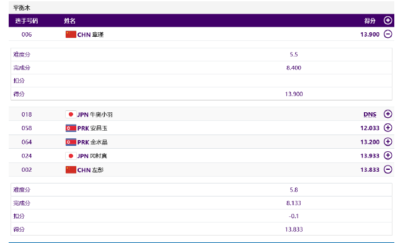
Task: Expand score details for athlete 018 JPN
Action: coord(388,114)
